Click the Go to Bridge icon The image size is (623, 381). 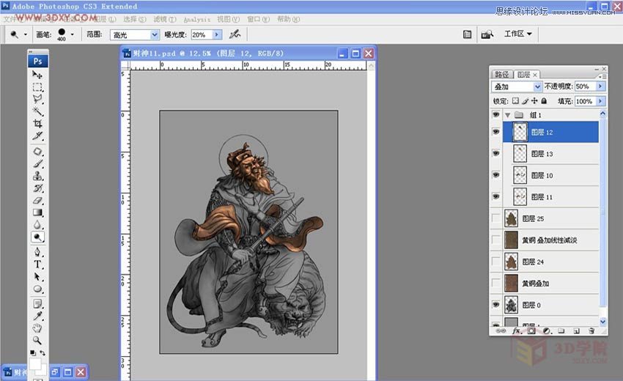point(487,34)
